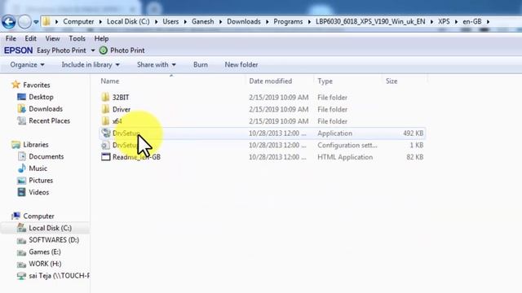Sort by the Date modified column header
Image resolution: width=522 pixels, height=293 pixels.
pyautogui.click(x=270, y=81)
